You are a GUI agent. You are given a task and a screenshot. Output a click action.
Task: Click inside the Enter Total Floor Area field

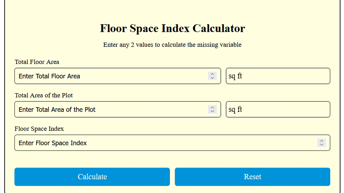click(x=101, y=76)
